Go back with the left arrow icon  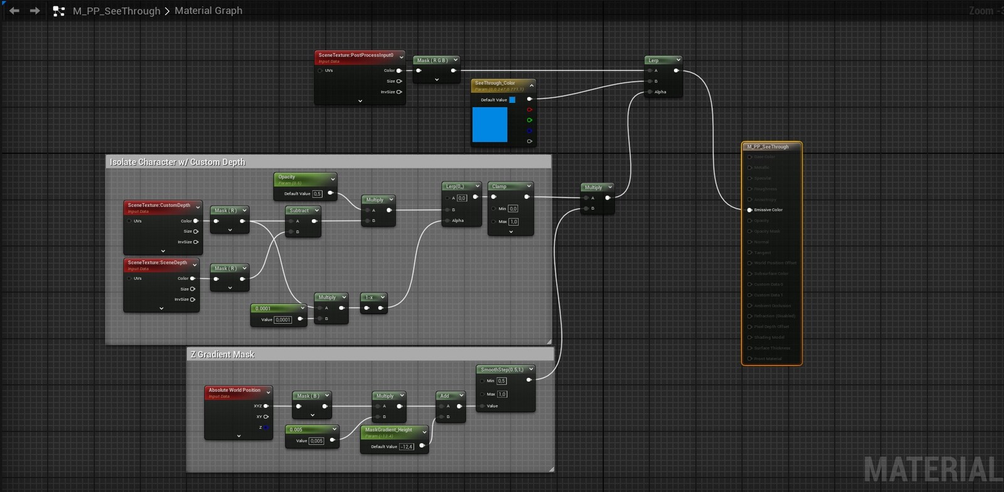tap(14, 11)
